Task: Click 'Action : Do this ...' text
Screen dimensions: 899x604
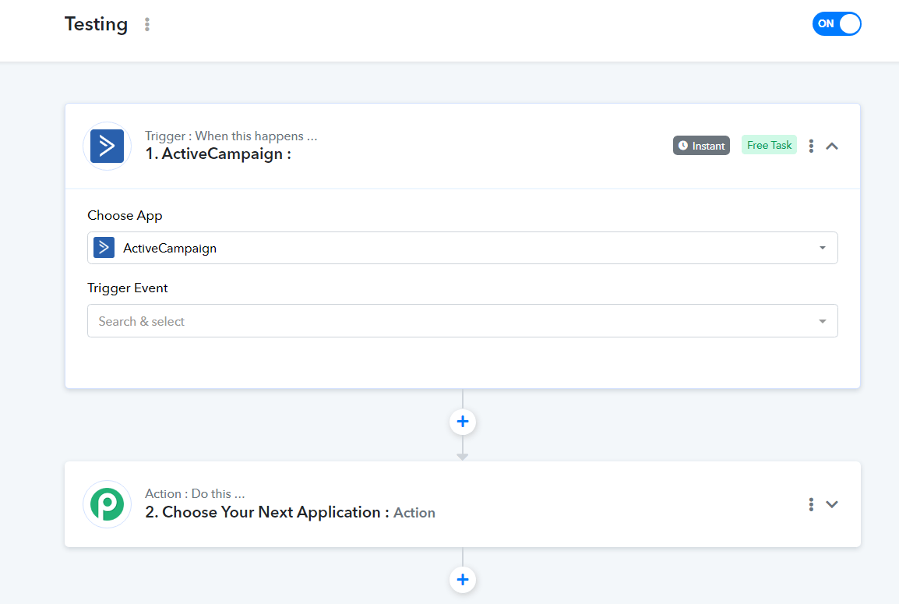Action: (x=195, y=493)
